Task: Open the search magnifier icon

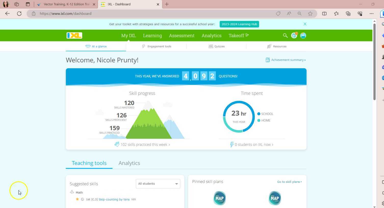Action: (x=285, y=36)
